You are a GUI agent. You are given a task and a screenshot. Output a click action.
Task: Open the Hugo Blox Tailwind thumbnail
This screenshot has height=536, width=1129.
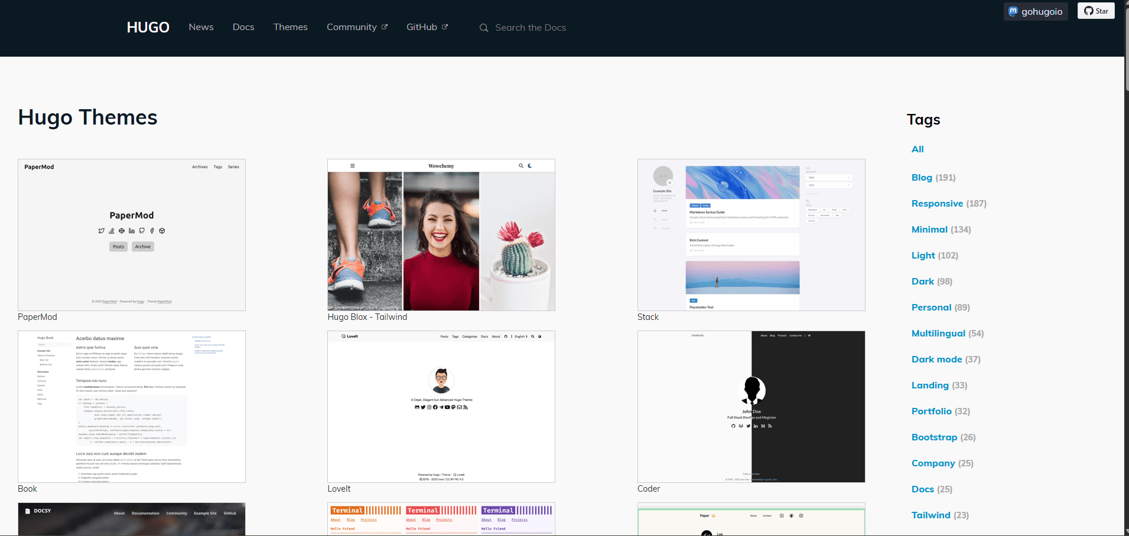point(441,235)
